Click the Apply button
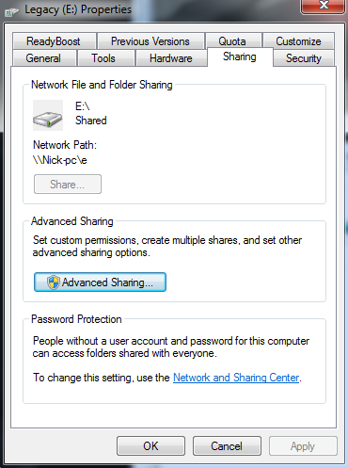The height and width of the screenshot is (468, 348). coord(303,446)
